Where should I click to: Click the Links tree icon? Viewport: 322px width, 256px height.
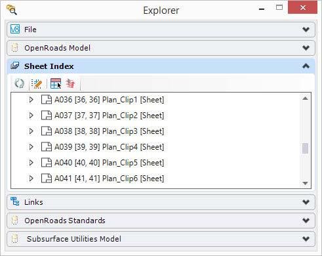click(15, 202)
